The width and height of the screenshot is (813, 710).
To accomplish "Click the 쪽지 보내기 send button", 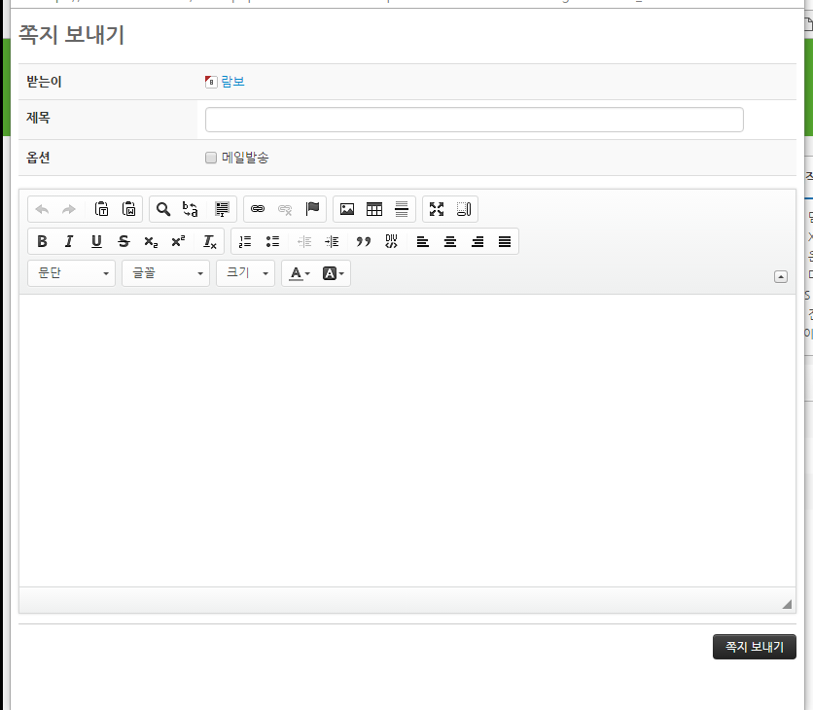I will tap(754, 647).
